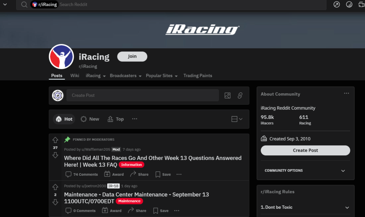
Task: Sort posts by New
Action: tap(90, 119)
